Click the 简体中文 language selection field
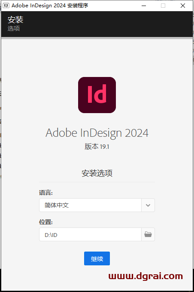 pos(90,205)
